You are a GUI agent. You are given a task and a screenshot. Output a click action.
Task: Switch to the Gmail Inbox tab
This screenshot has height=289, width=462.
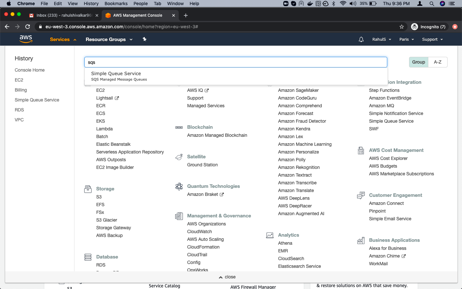(x=64, y=15)
